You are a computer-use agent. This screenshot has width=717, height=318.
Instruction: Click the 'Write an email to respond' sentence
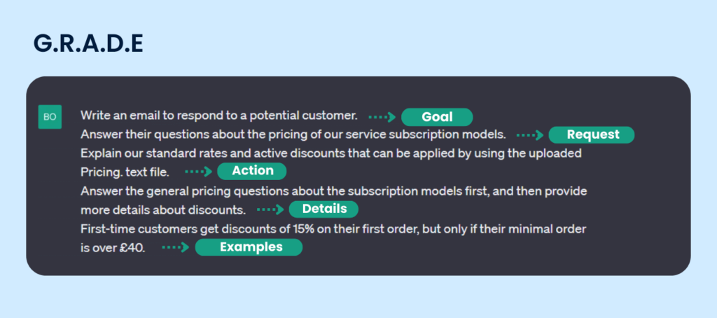[x=219, y=116]
